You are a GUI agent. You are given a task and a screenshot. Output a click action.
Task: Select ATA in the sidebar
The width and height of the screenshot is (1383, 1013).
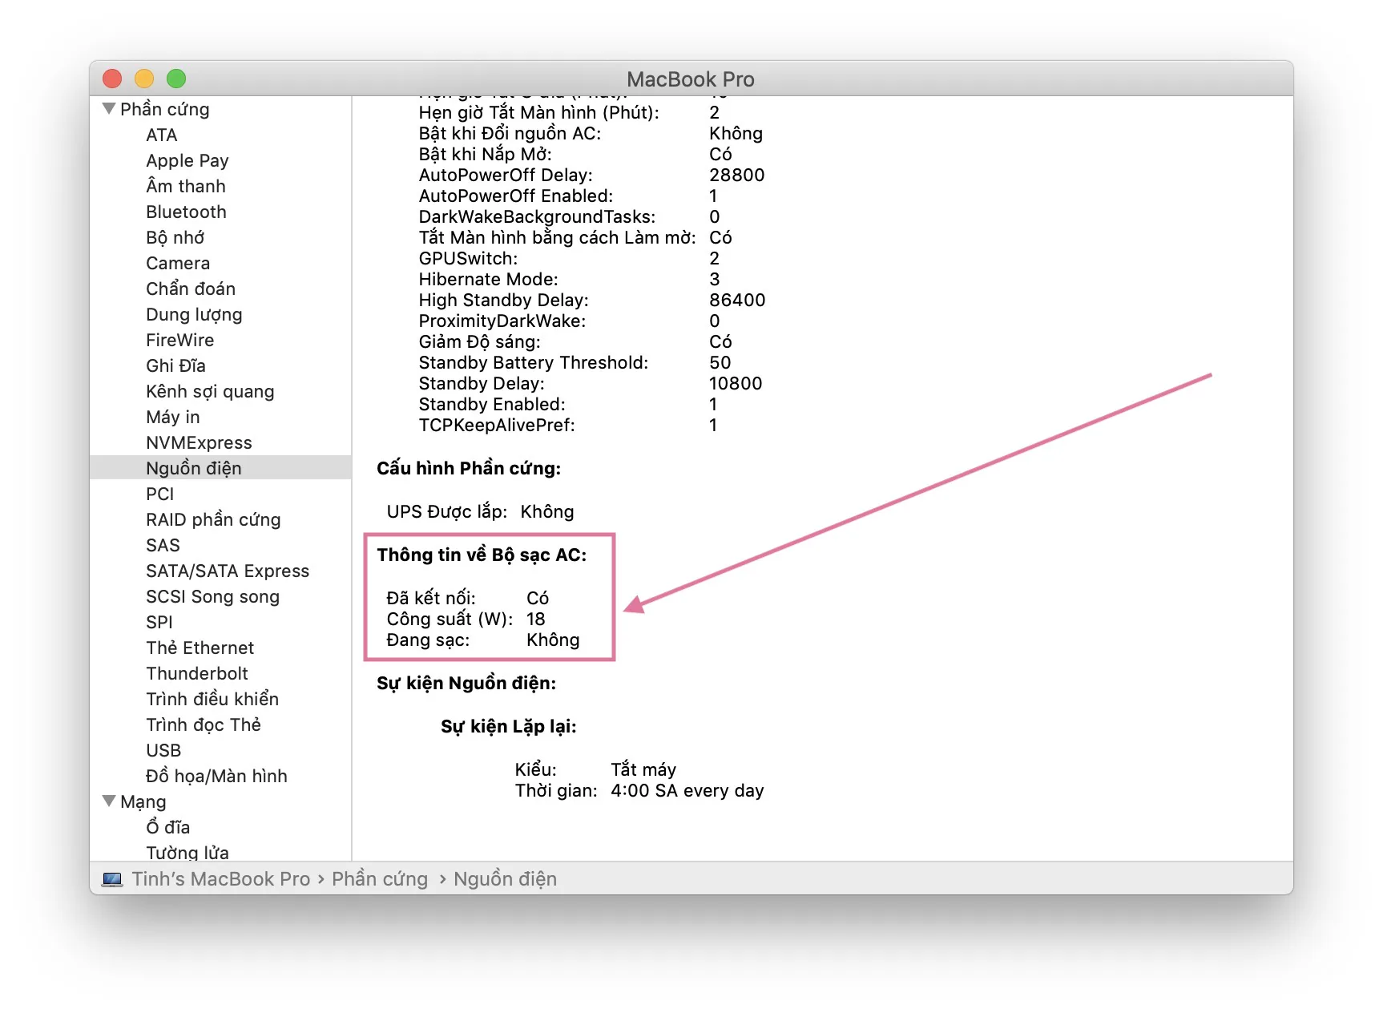(x=162, y=135)
